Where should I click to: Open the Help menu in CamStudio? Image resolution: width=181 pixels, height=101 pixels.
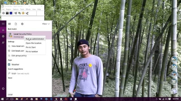pyautogui.click(x=39, y=9)
